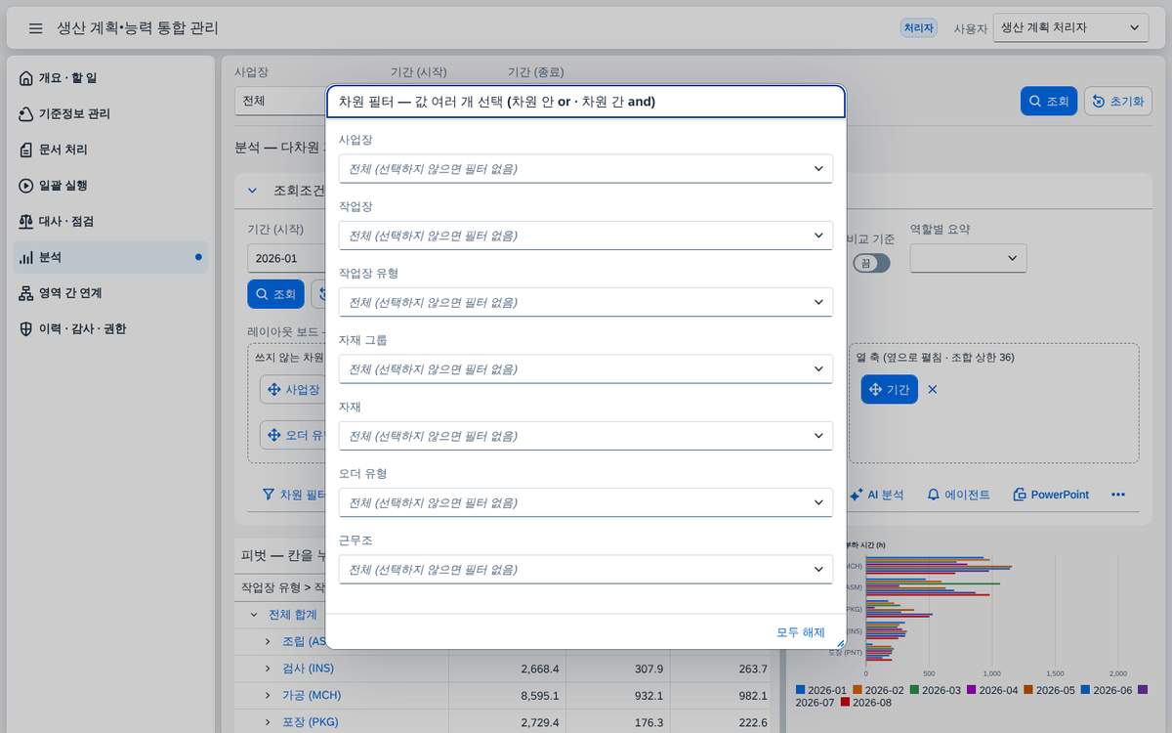Click the PowerPoint export icon
This screenshot has height=733, width=1172.
[x=1020, y=496]
